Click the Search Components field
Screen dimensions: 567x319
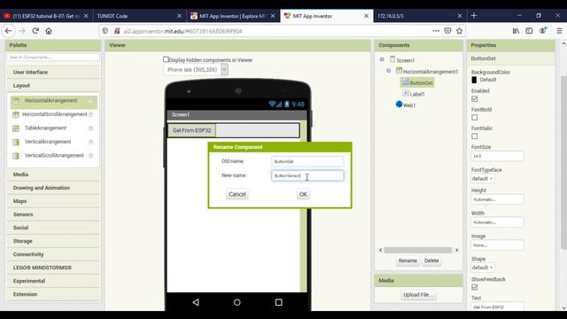coord(53,57)
